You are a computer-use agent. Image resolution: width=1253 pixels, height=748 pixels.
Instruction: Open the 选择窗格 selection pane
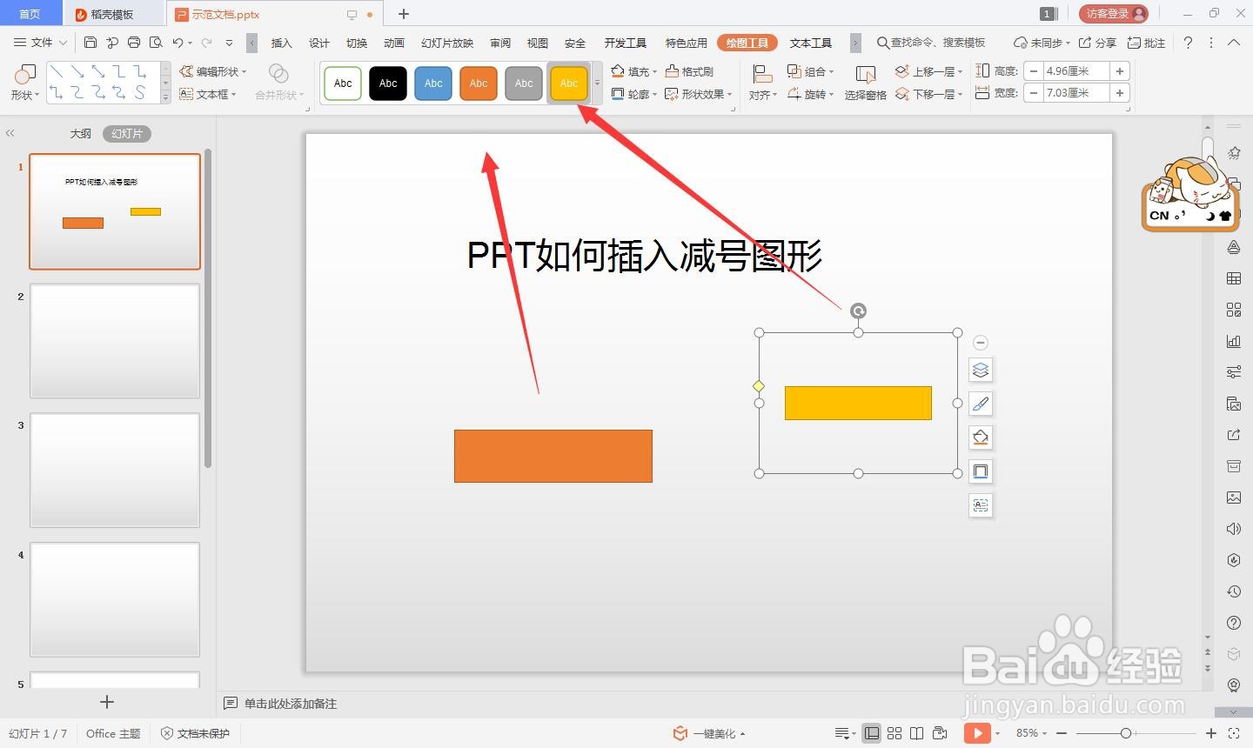click(865, 94)
